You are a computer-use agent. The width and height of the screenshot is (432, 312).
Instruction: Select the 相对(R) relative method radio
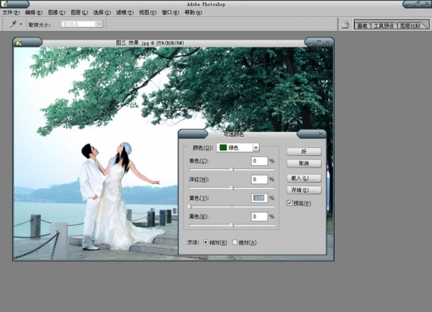[206, 242]
